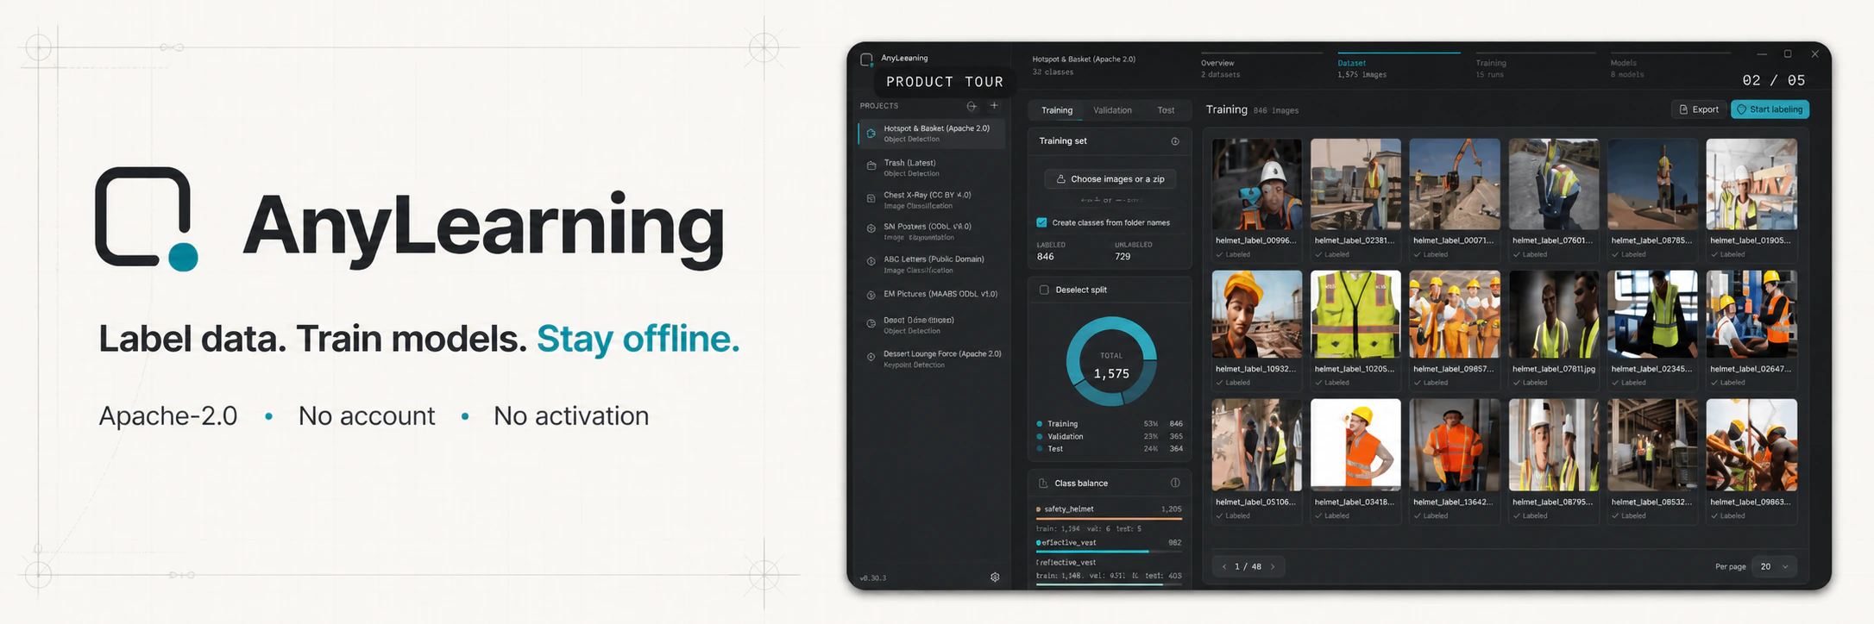This screenshot has width=1874, height=624.
Task: Uncheck Create classes from folder names
Action: (1041, 222)
